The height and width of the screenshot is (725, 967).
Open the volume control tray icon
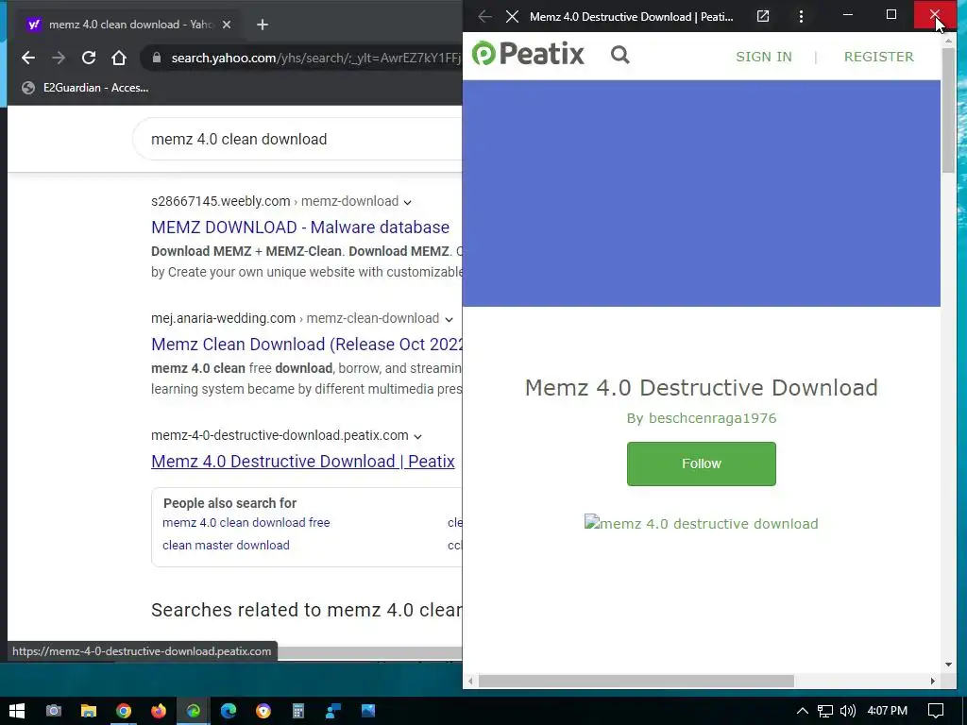pyautogui.click(x=848, y=711)
